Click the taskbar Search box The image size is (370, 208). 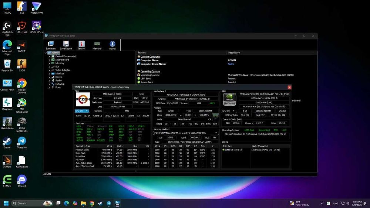[32, 203]
